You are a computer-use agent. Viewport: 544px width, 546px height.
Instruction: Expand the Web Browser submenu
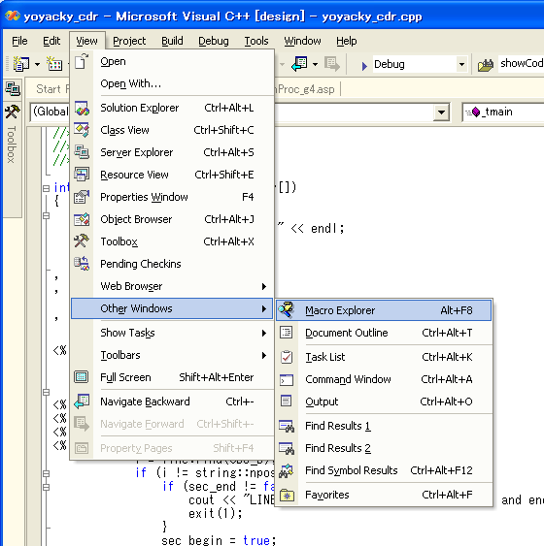264,286
